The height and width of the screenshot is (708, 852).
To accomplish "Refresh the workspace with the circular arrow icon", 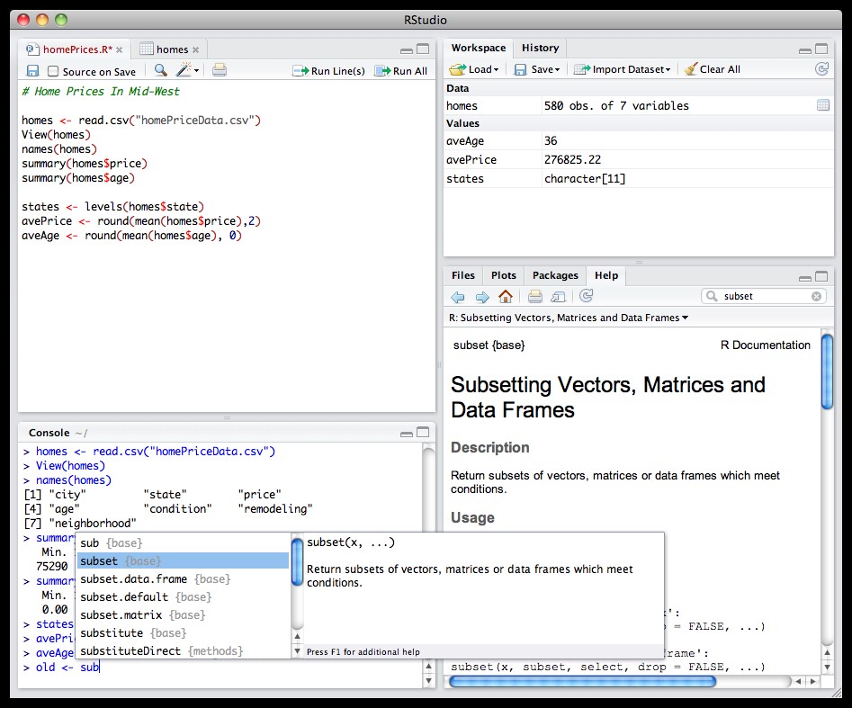I will click(822, 69).
